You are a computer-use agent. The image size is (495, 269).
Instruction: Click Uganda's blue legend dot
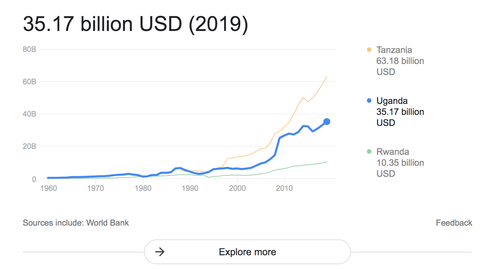click(x=369, y=101)
